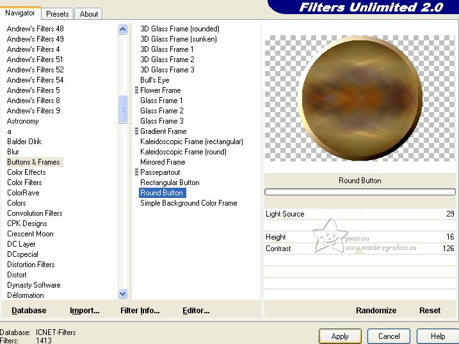Cancel the filter dialog
Image resolution: width=459 pixels, height=344 pixels.
point(389,336)
